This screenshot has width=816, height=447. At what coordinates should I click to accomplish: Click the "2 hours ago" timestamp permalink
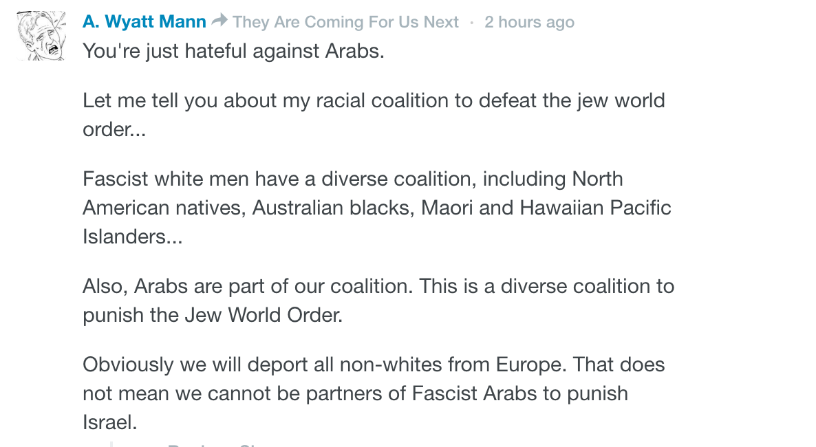[529, 22]
